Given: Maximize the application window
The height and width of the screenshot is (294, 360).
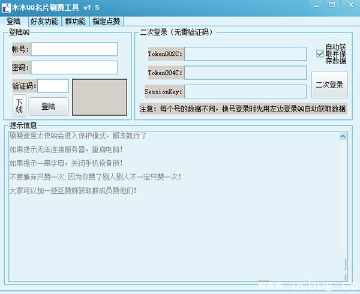Looking at the screenshot, I should coord(332,5).
